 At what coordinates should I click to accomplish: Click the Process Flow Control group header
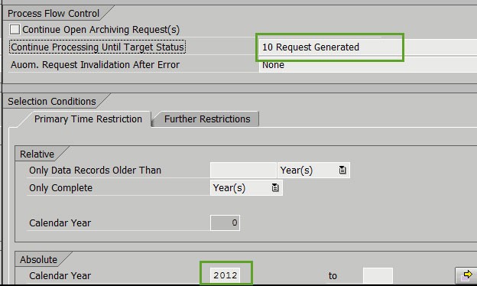click(54, 14)
